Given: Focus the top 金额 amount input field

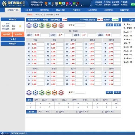Looking at the screenshot, I should click(x=80, y=25).
